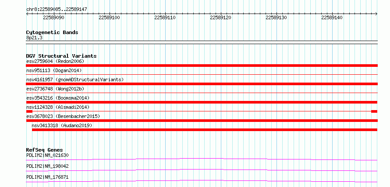Click ruler position 22589130
The image size is (390, 187).
coord(277,17)
